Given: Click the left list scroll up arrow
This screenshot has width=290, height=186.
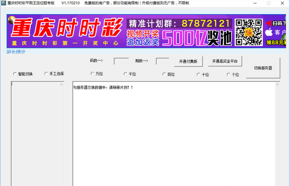Looking at the screenshot, I should point(61,84).
